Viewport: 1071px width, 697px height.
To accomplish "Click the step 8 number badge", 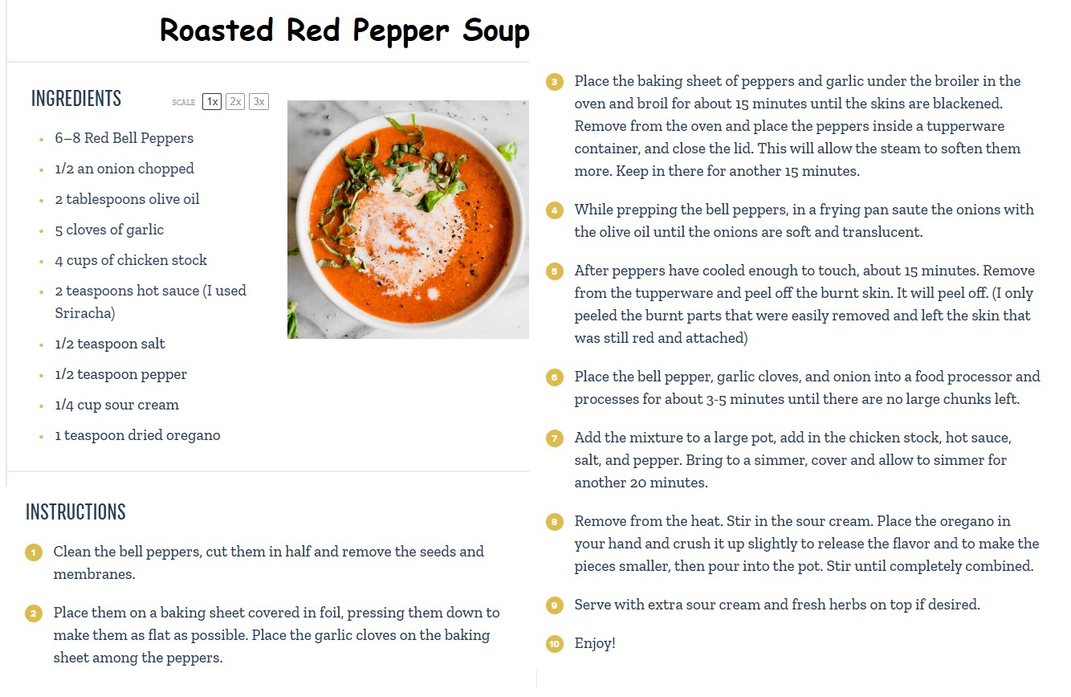I will 554,522.
